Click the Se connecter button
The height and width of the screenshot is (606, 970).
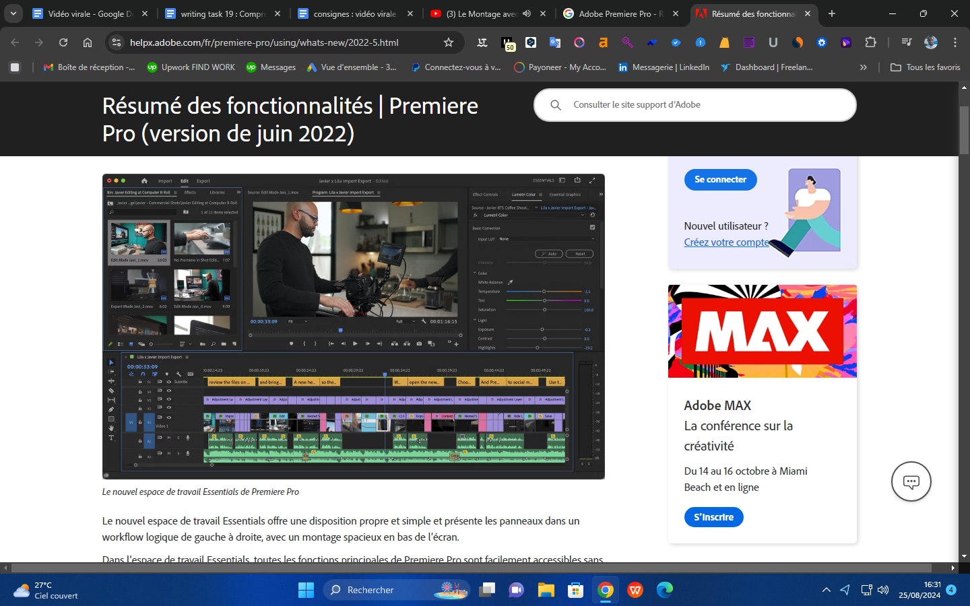720,180
